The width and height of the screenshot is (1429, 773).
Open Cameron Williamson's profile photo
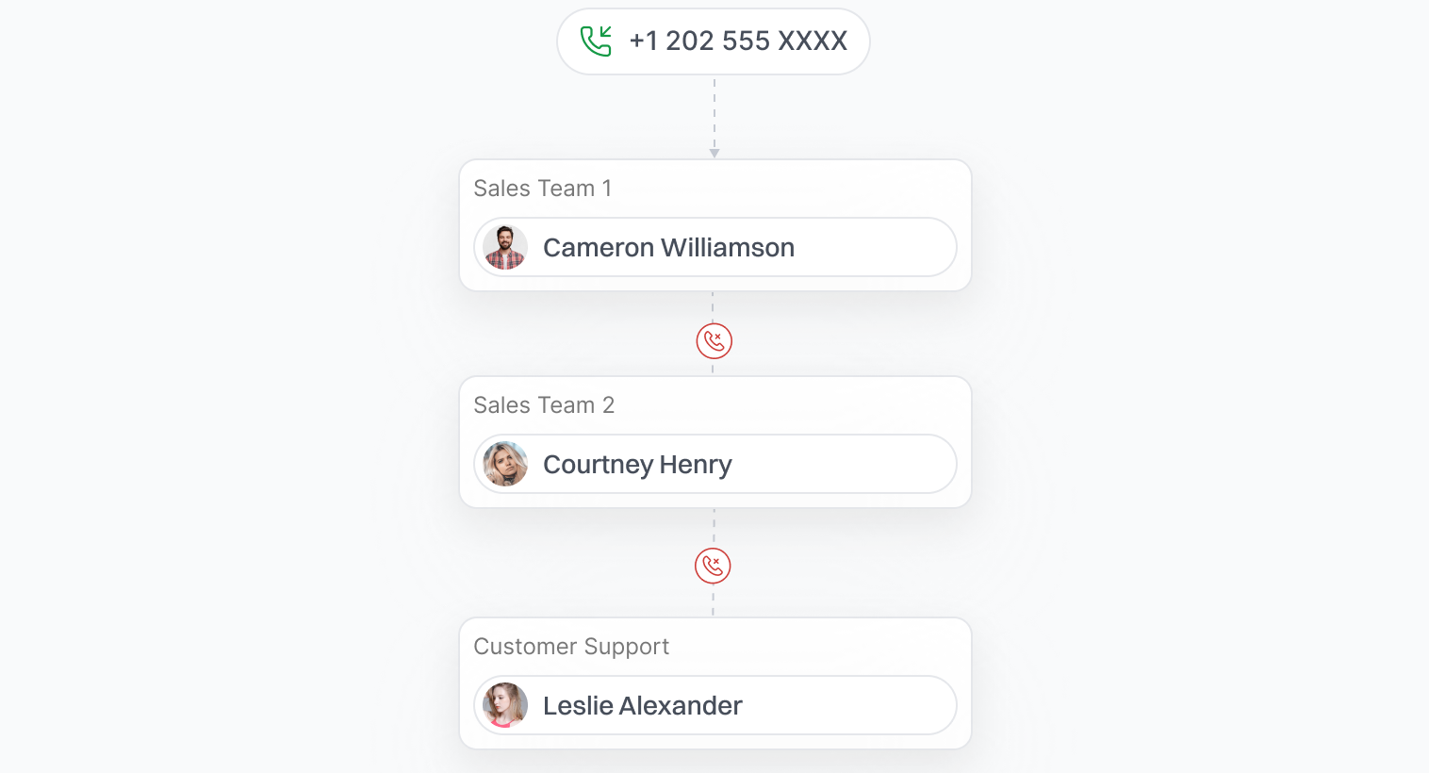click(505, 248)
